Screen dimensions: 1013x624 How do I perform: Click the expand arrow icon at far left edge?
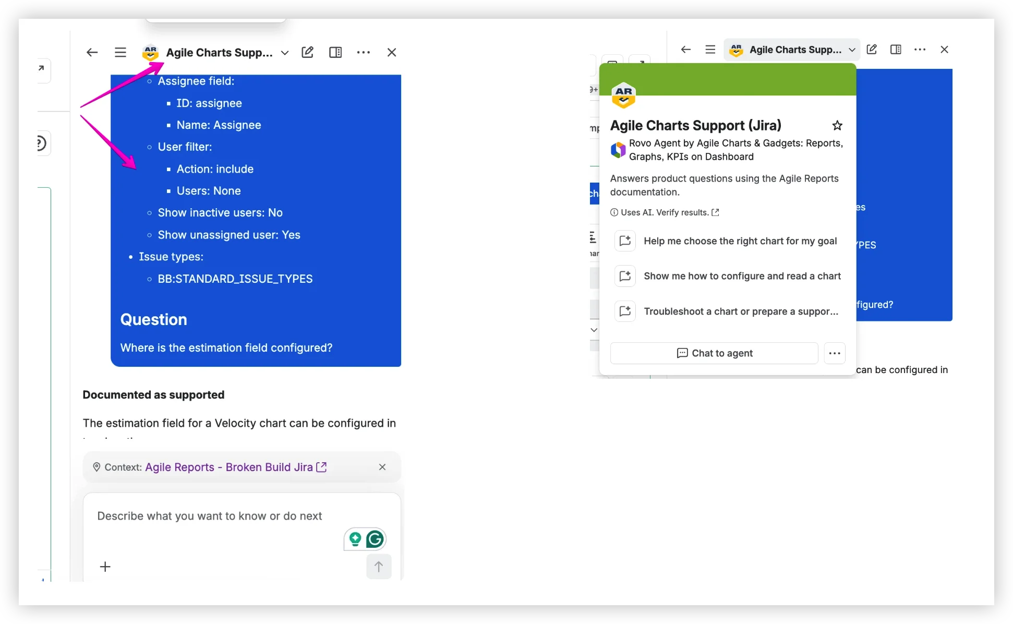tap(41, 68)
